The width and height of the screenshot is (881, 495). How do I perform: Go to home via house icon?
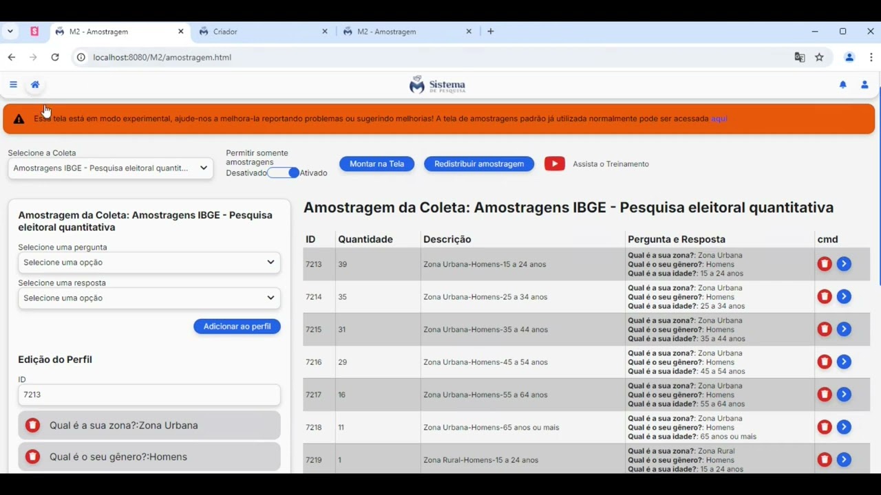pos(35,85)
